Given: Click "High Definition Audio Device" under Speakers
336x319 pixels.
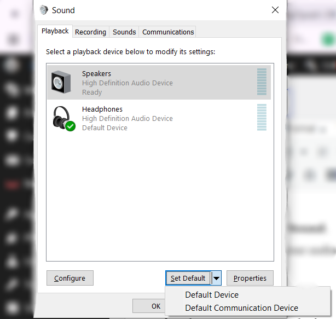Looking at the screenshot, I should tap(128, 83).
